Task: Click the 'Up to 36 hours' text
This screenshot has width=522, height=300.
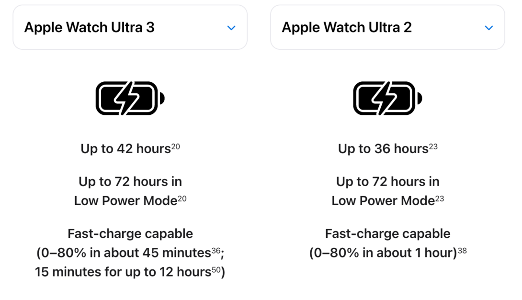Action: tap(383, 149)
